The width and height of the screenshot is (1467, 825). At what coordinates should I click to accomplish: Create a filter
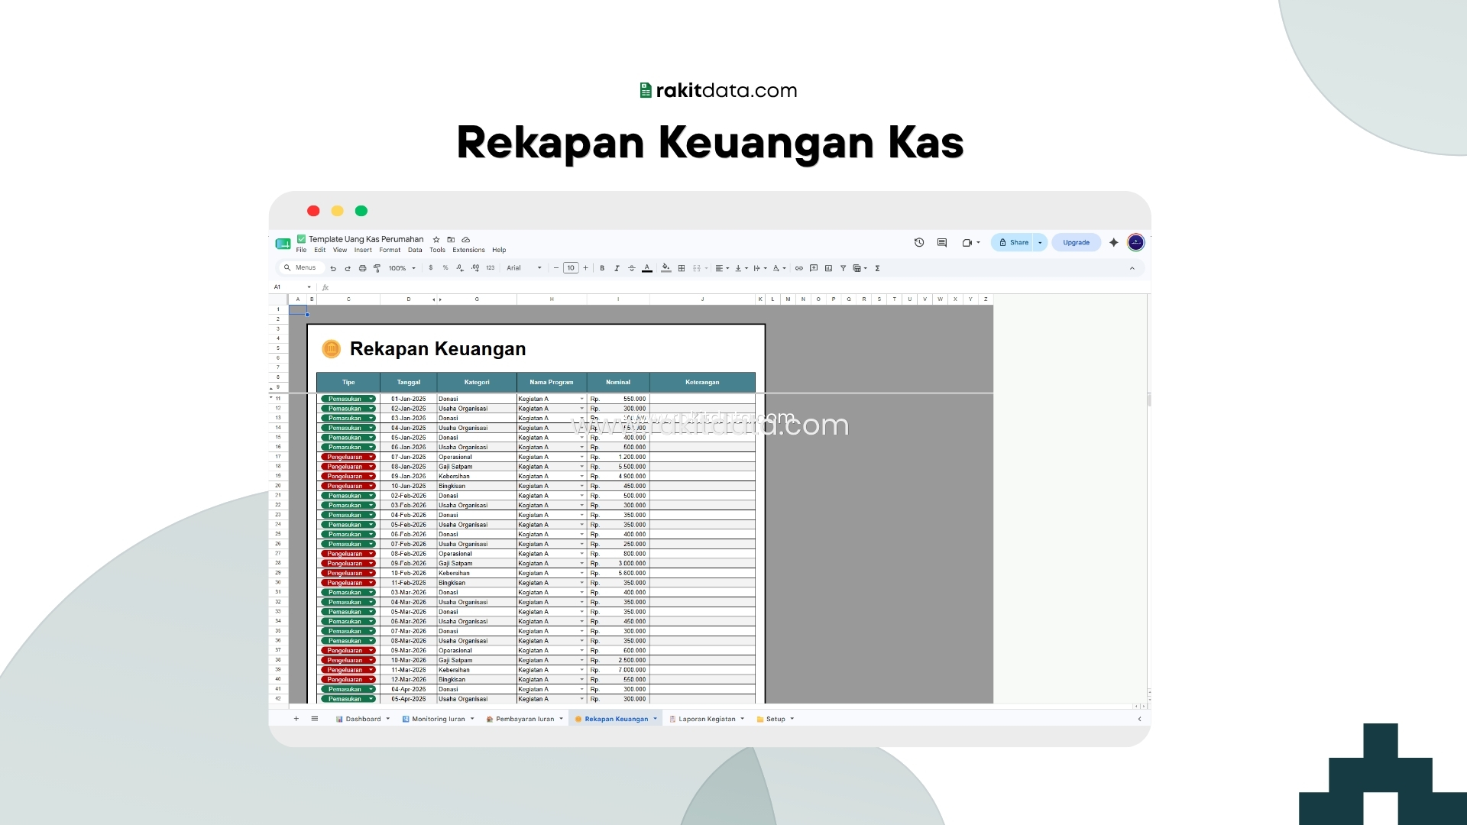pos(843,268)
